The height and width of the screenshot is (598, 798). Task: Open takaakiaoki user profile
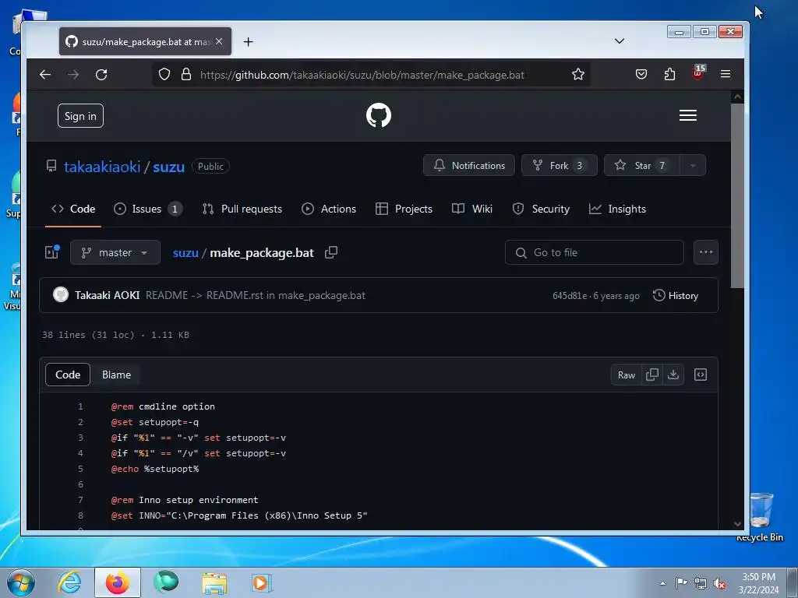102,167
